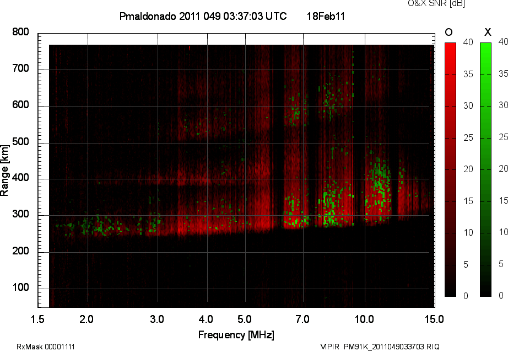Click the 1.5 tick on the frequency axis
The width and height of the screenshot is (508, 351).
point(37,319)
